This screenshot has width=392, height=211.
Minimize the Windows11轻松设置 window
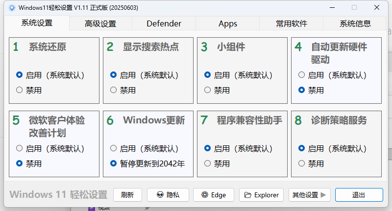pyautogui.click(x=332, y=7)
